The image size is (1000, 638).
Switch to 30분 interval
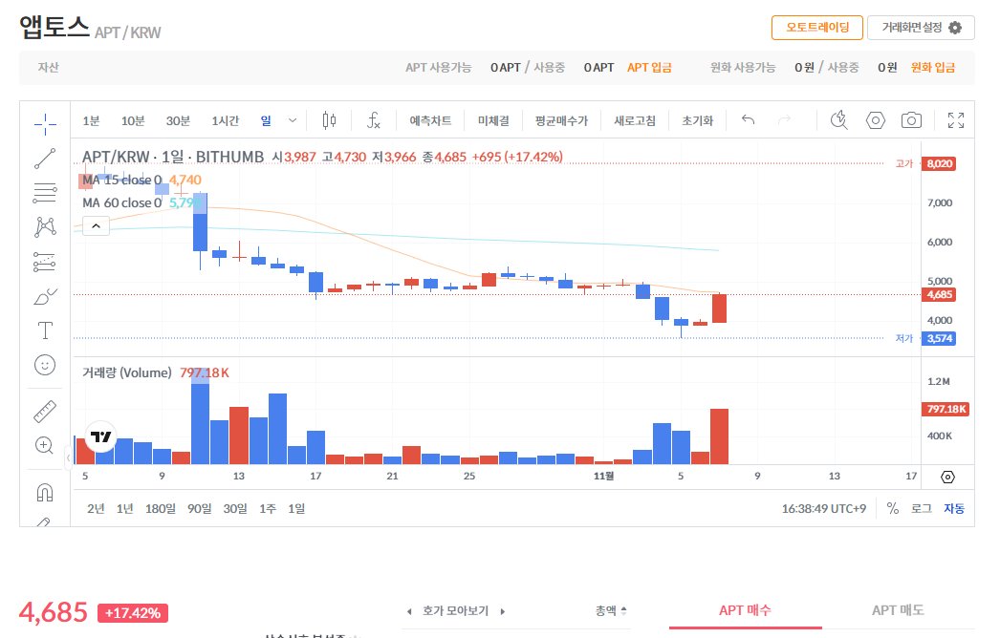(x=178, y=120)
